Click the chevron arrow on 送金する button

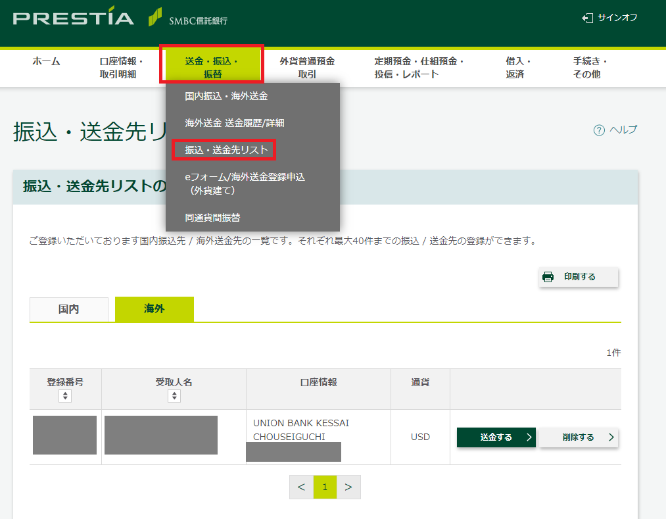(529, 437)
